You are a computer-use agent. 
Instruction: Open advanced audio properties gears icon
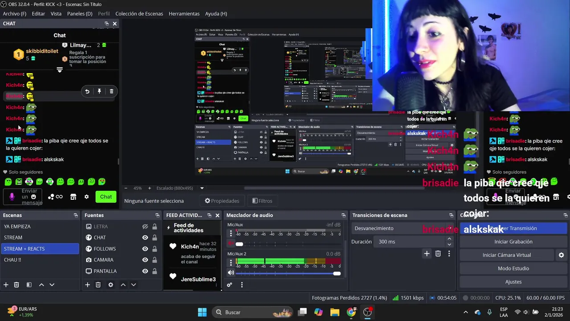point(229,285)
